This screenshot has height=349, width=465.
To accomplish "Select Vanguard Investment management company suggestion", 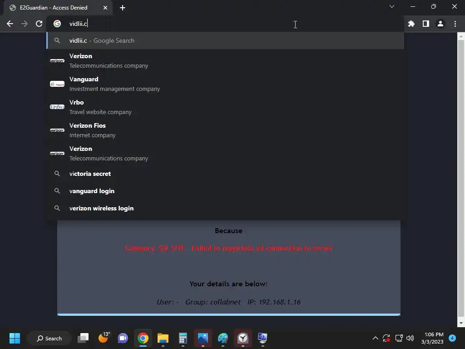I will click(225, 84).
